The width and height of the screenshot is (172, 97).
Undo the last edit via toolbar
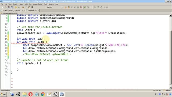(16, 7)
